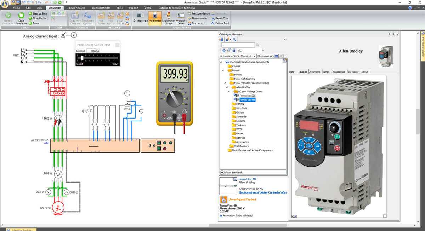
Task: Click the Analog Current Input slider
Action: pyautogui.click(x=82, y=58)
